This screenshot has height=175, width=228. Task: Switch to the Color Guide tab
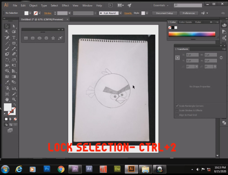coord(185,22)
